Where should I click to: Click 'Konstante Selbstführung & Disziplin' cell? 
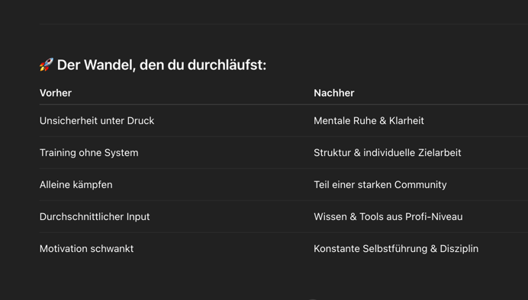(x=396, y=248)
